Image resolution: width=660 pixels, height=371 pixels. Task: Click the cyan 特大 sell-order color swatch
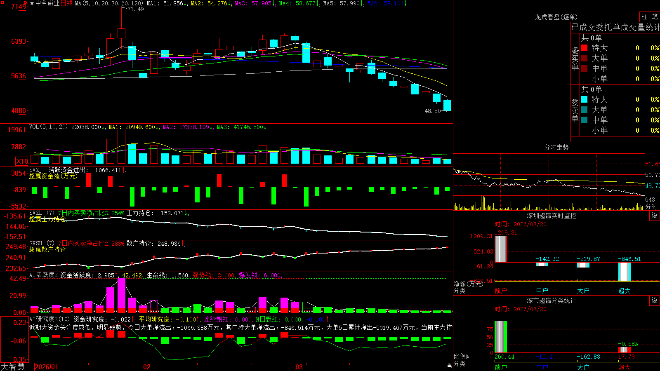click(584, 99)
